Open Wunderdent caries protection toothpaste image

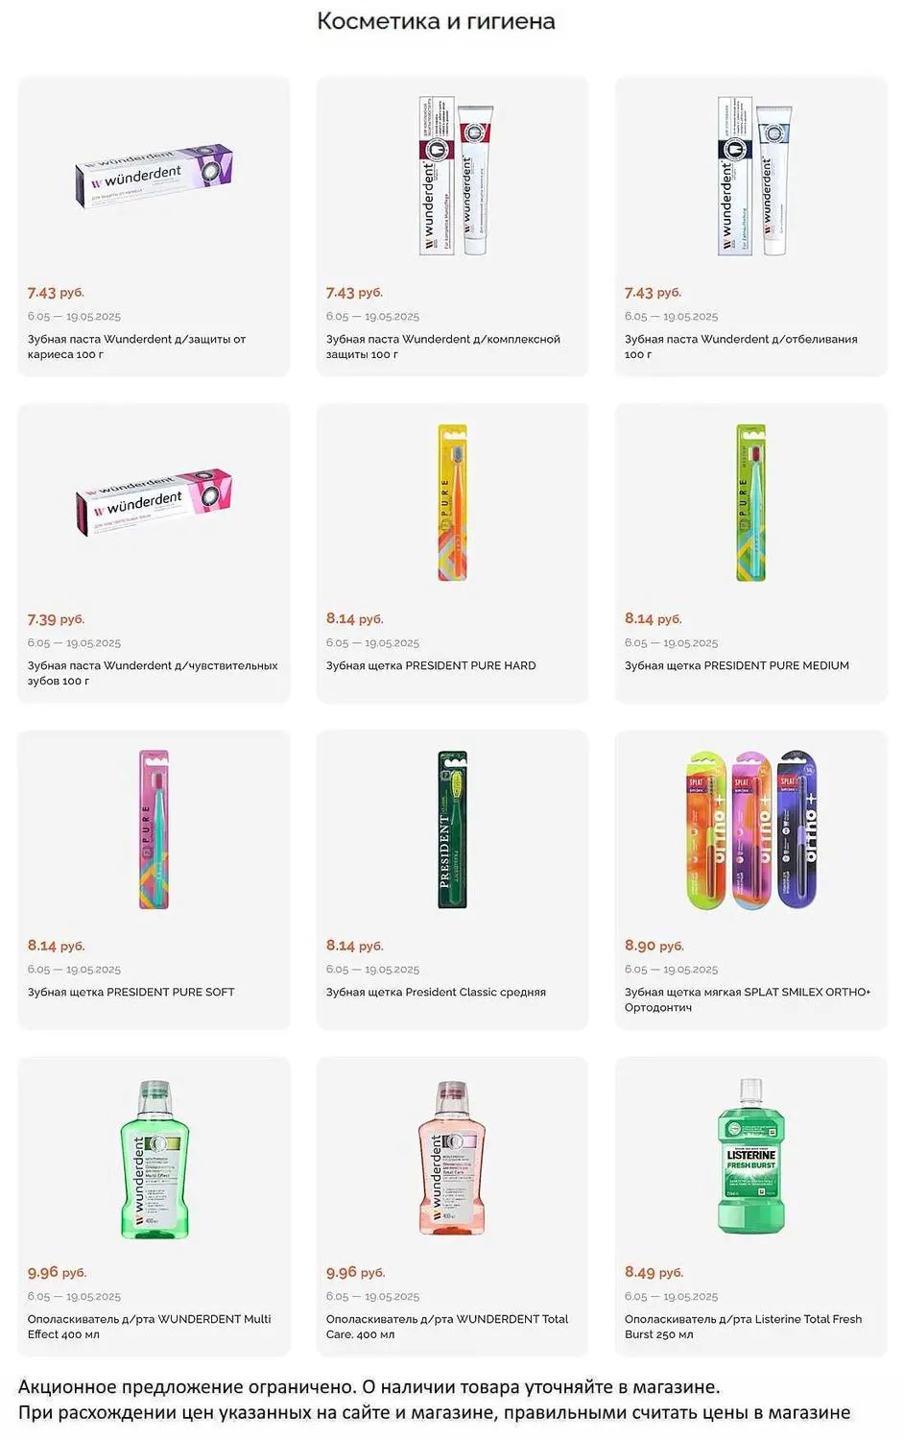155,175
